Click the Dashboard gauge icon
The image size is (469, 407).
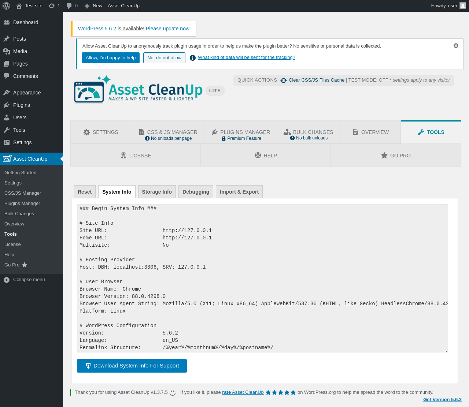pyautogui.click(x=7, y=22)
